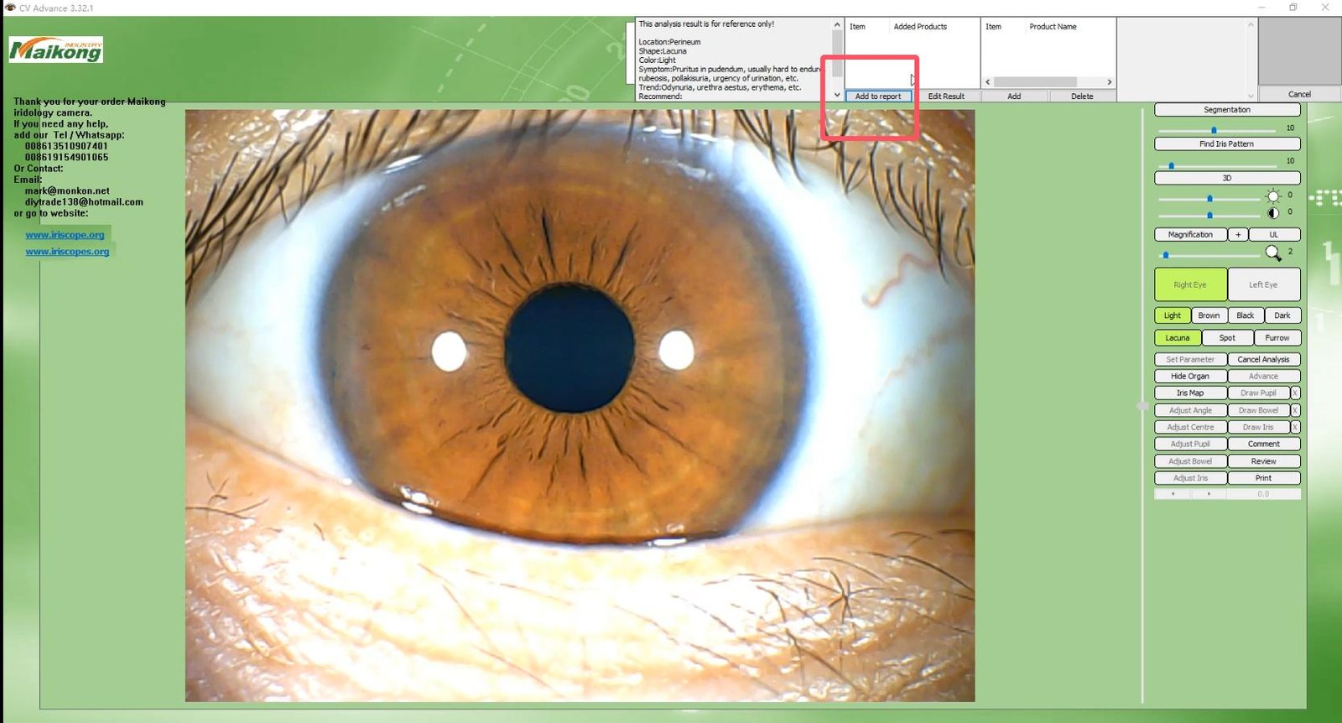Click the UL button
The width and height of the screenshot is (1342, 723).
click(1274, 235)
